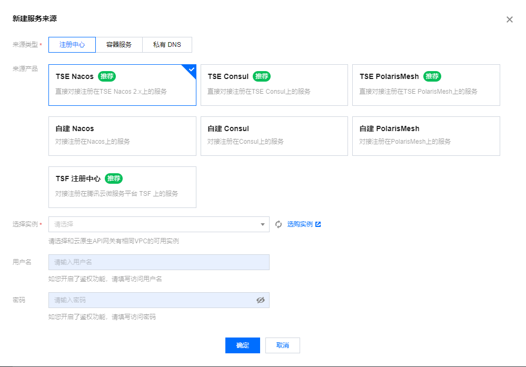The height and width of the screenshot is (367, 526).
Task: Click the 推荐 badge on TSF 注册中心
Action: tap(114, 178)
